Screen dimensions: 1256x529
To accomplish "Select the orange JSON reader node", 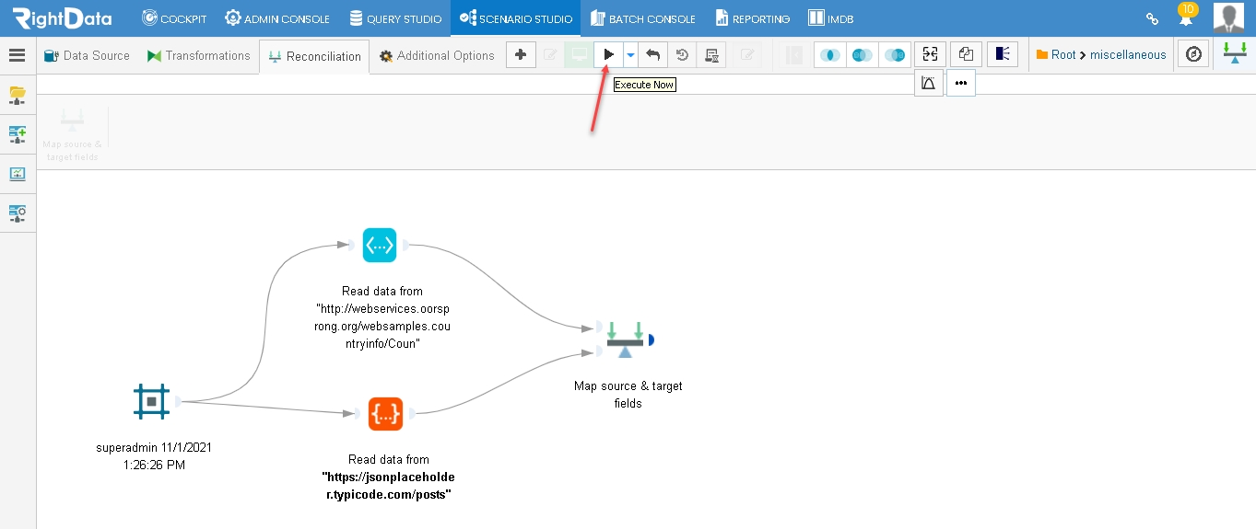I will click(x=385, y=414).
